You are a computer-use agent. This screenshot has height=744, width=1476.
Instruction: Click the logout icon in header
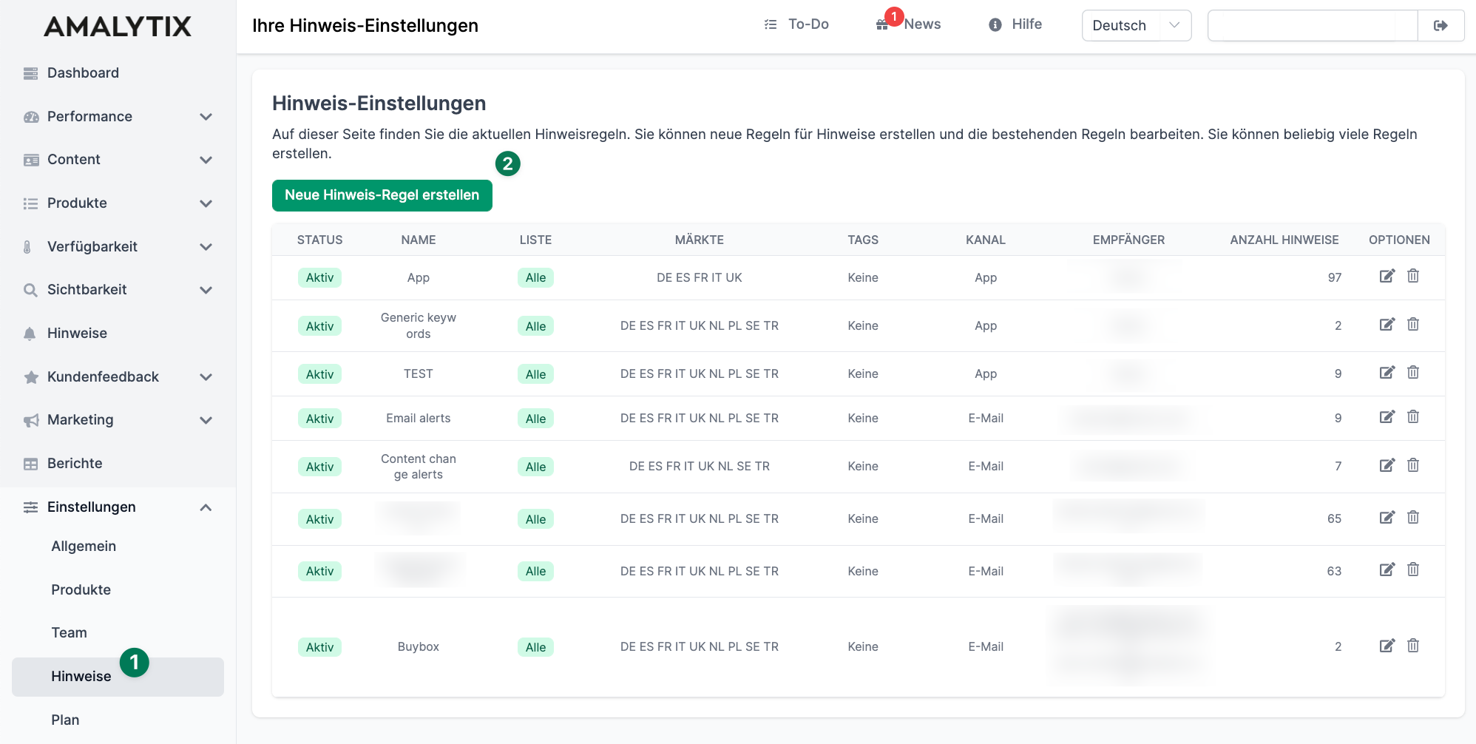click(x=1440, y=26)
